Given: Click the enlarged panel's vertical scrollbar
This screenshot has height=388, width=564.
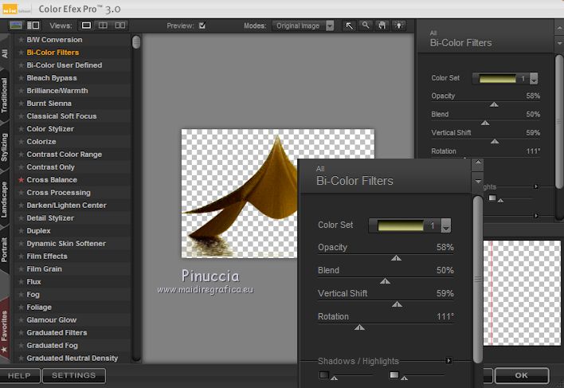Looking at the screenshot, I should pos(478,280).
